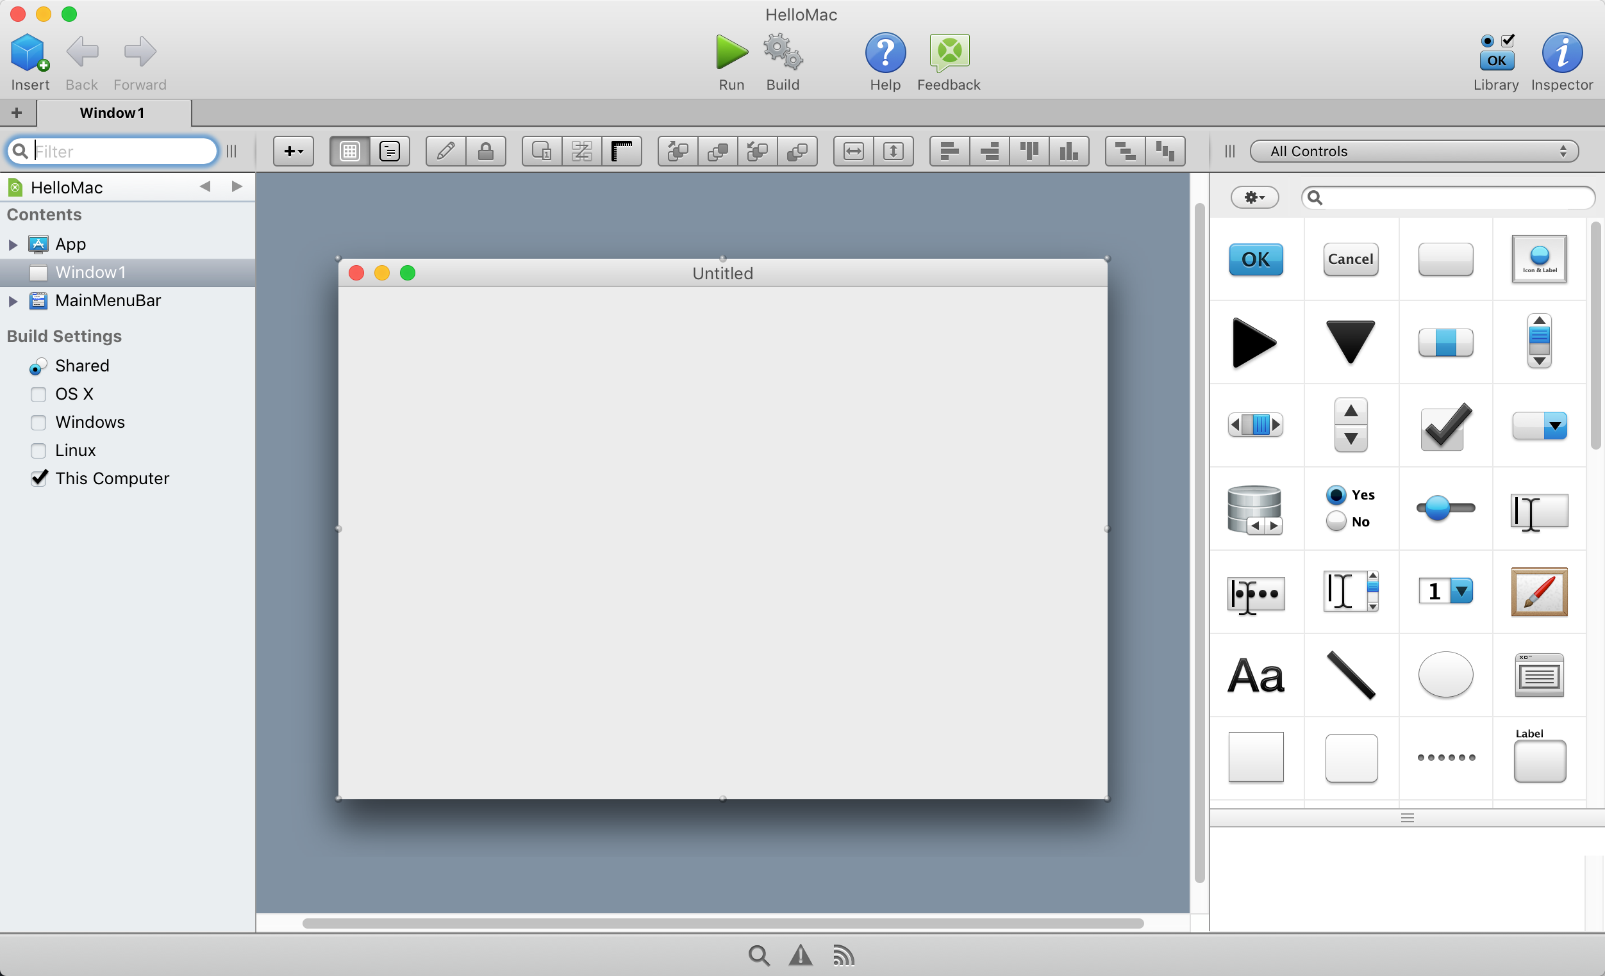Click the Filter search input field
This screenshot has width=1605, height=976.
pyautogui.click(x=115, y=150)
